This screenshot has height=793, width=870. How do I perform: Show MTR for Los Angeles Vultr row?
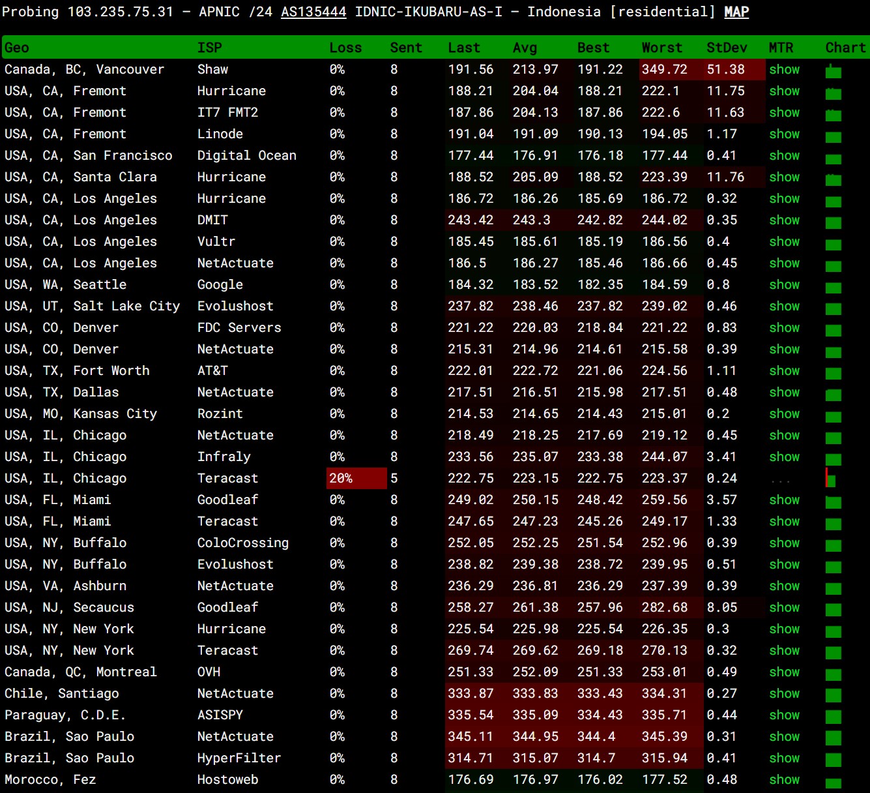tap(784, 241)
